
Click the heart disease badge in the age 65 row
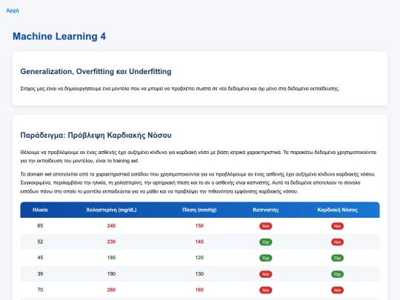[x=337, y=226]
